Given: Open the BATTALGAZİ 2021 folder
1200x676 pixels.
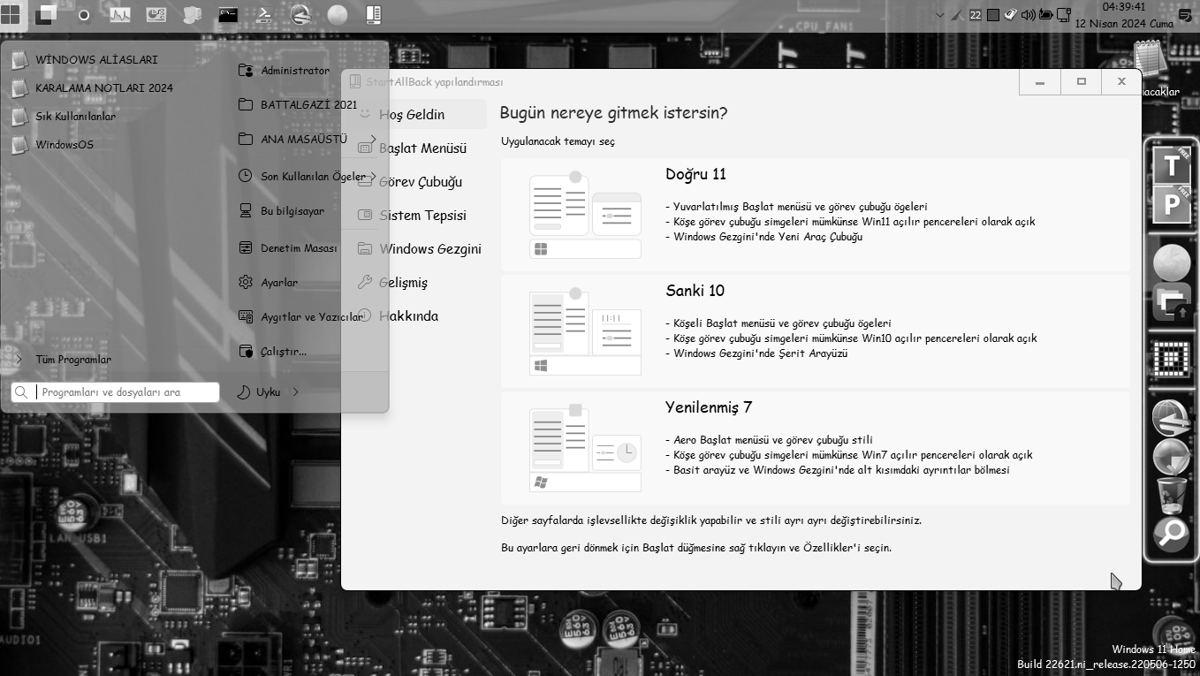Looking at the screenshot, I should point(309,104).
